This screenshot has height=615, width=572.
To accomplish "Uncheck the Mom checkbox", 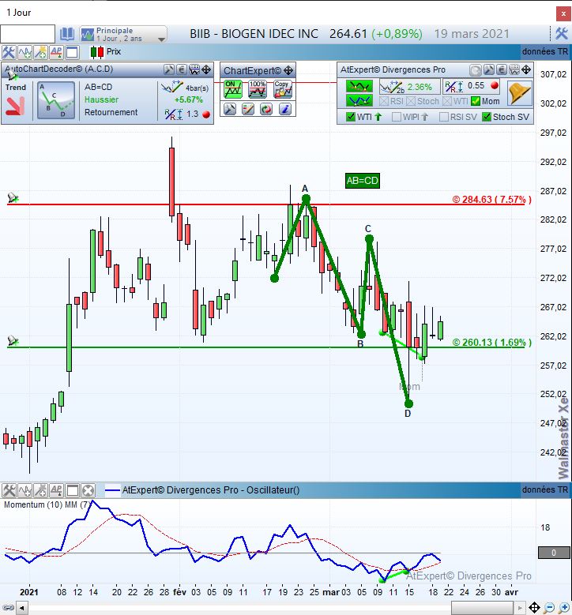I will pos(476,101).
